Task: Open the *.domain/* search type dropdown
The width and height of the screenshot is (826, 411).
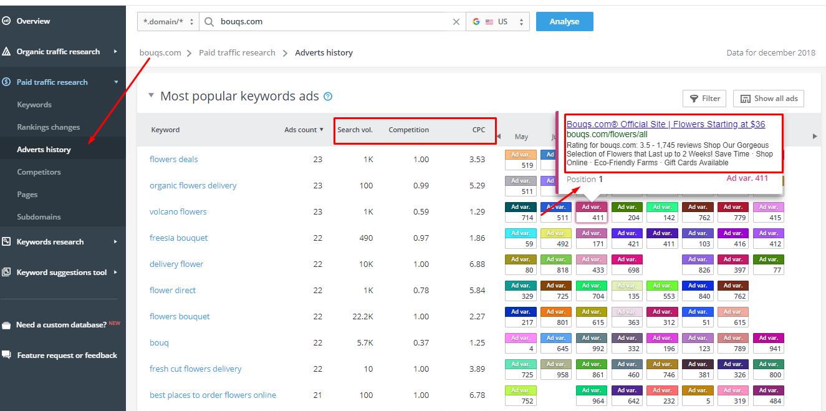Action: pos(168,22)
